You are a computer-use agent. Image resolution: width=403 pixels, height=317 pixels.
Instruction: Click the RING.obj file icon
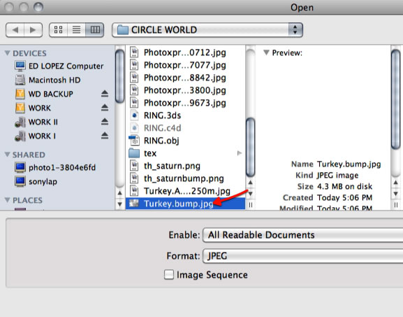coord(134,141)
